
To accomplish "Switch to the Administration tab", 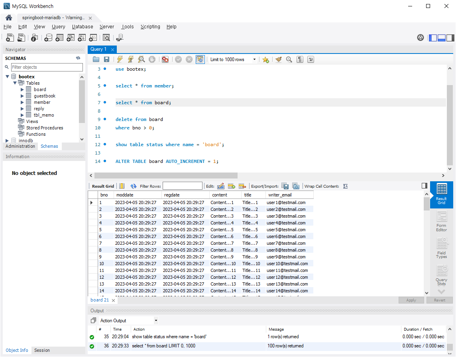I will tap(20, 146).
